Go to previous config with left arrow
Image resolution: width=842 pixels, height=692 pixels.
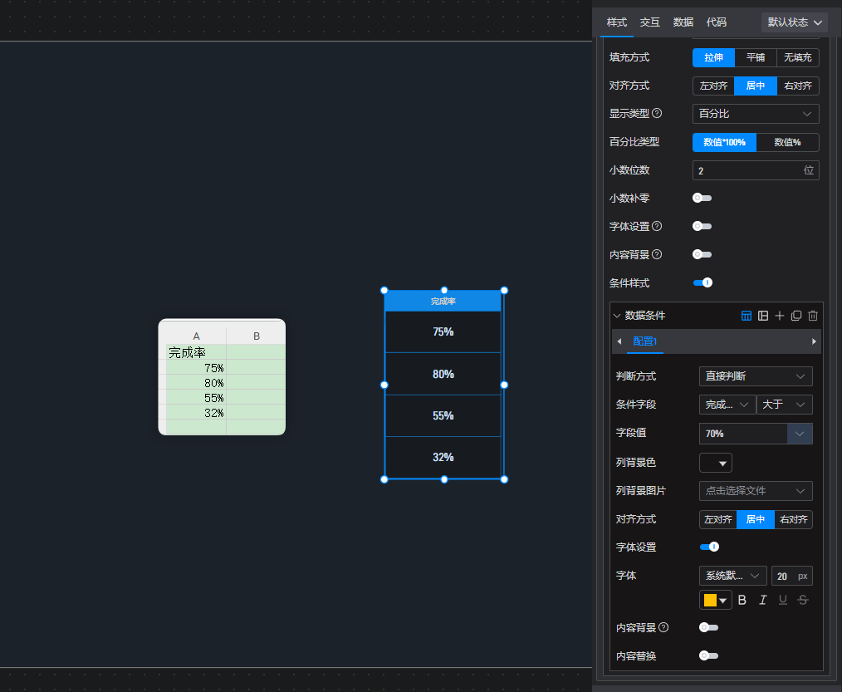(x=619, y=341)
